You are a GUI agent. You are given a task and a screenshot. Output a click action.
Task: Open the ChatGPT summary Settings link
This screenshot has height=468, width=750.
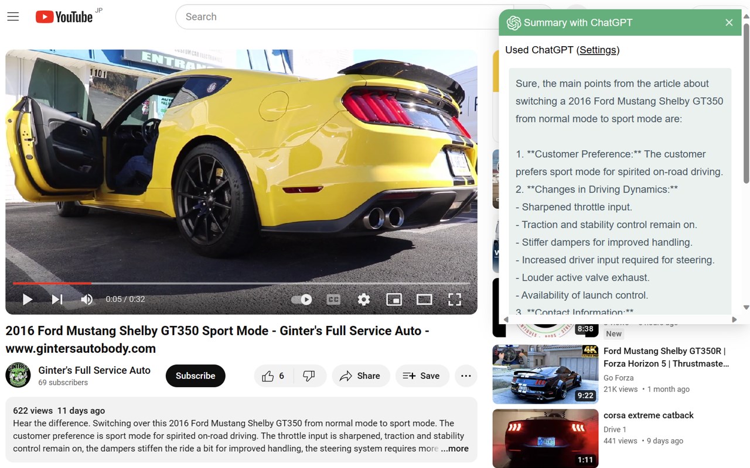[598, 50]
